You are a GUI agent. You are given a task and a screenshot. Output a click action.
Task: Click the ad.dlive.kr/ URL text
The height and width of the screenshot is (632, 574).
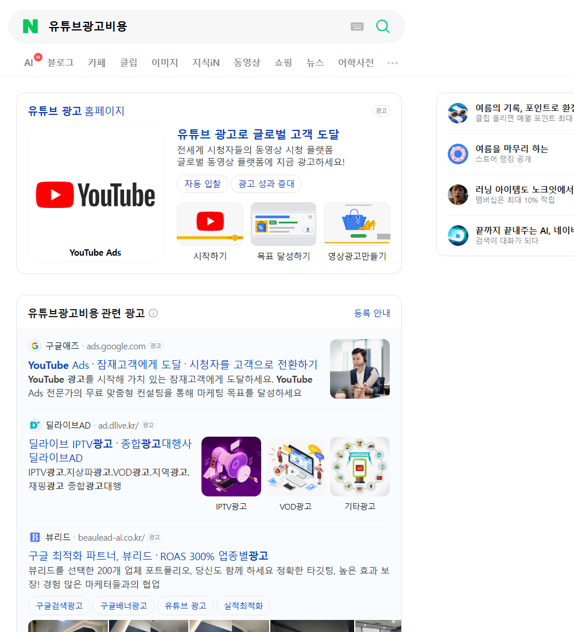tap(118, 425)
